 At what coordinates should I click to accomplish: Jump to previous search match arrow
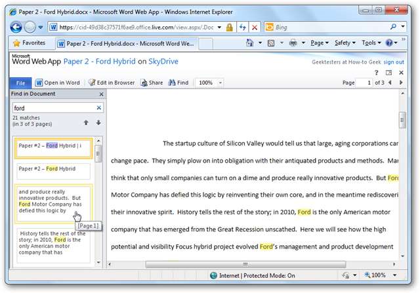pyautogui.click(x=85, y=123)
